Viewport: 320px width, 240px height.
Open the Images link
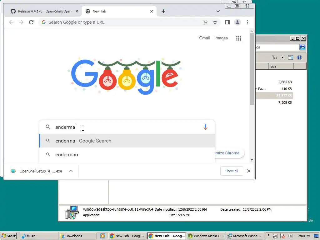(221, 38)
